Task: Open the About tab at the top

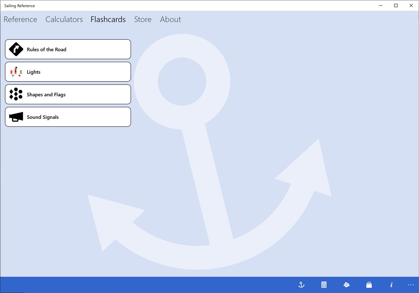Action: pos(170,19)
